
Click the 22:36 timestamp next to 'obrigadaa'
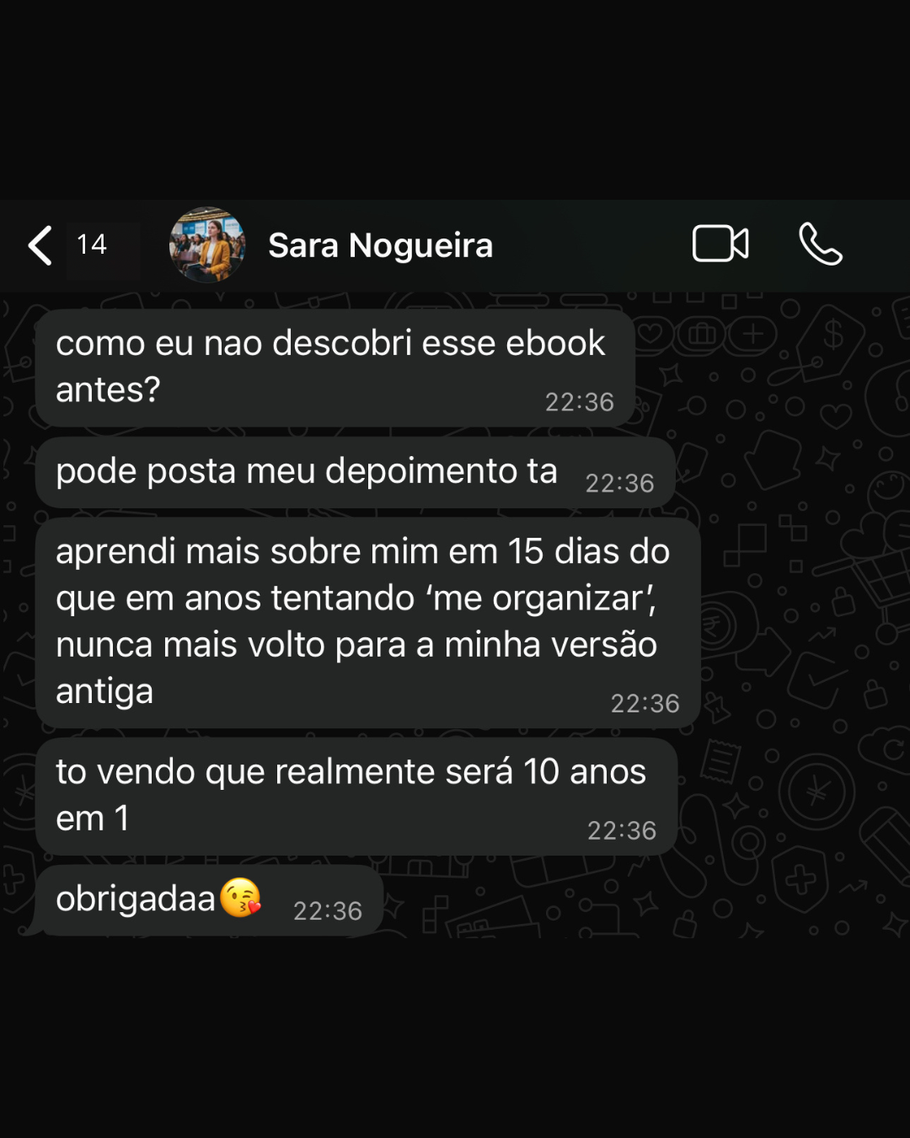click(328, 910)
